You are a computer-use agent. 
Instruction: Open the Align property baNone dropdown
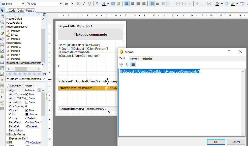pyautogui.click(x=39, y=90)
